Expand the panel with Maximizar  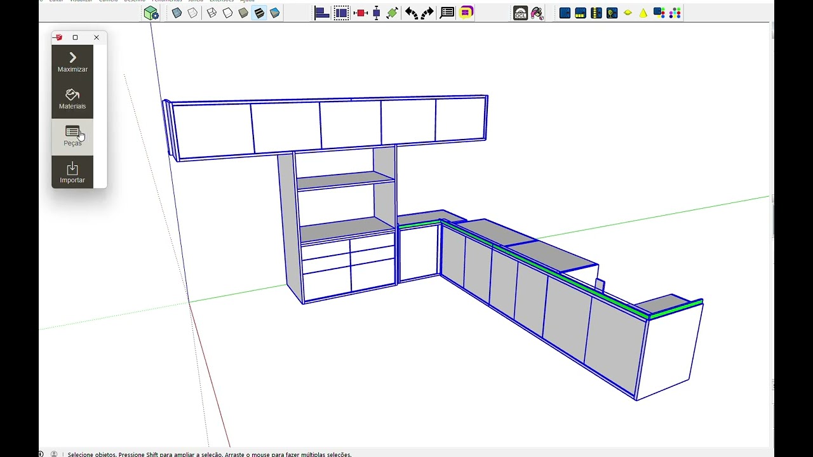point(72,62)
